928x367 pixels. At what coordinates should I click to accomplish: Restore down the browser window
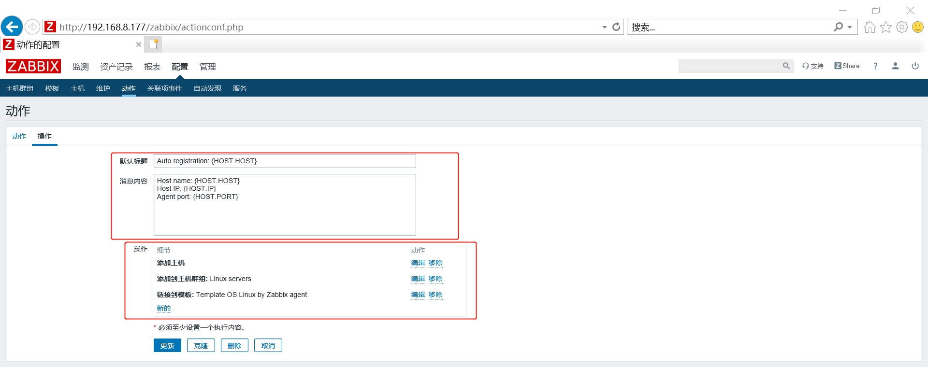coord(876,10)
